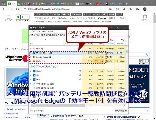The width and height of the screenshot is (156, 120).
Task: Open the オプション(O) menu
Action: point(42,31)
